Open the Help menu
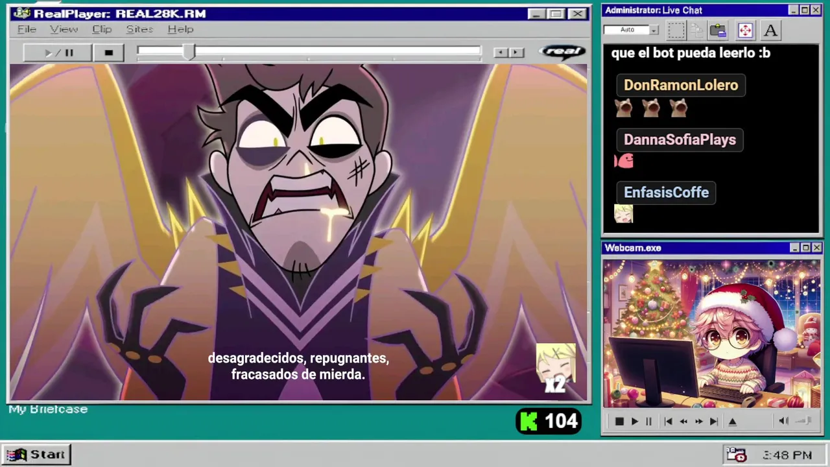The height and width of the screenshot is (467, 830). click(180, 29)
